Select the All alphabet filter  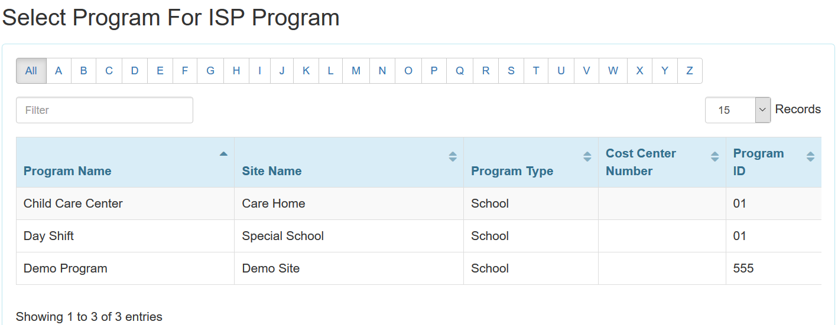pos(31,71)
